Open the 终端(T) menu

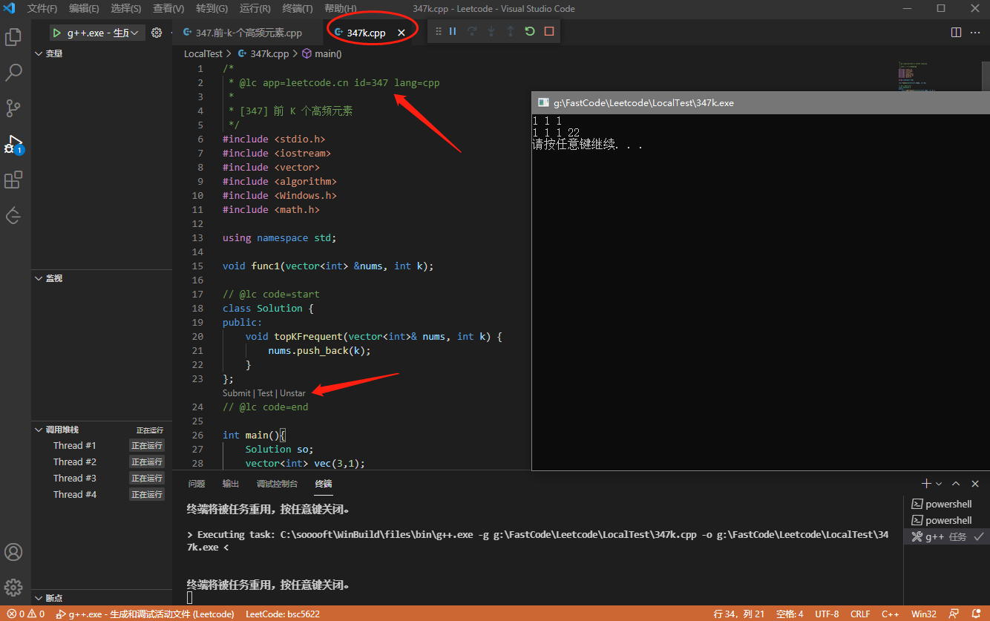point(297,9)
